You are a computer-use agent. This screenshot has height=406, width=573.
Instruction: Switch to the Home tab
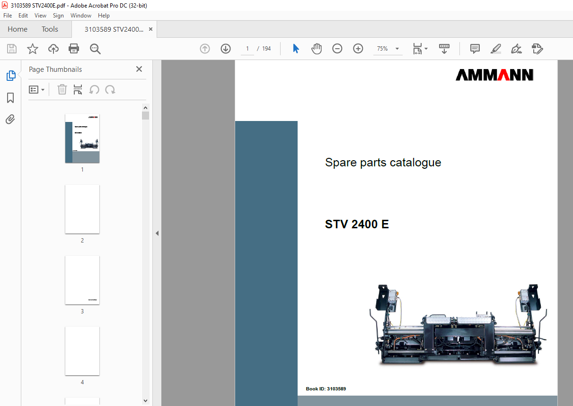[x=18, y=29]
